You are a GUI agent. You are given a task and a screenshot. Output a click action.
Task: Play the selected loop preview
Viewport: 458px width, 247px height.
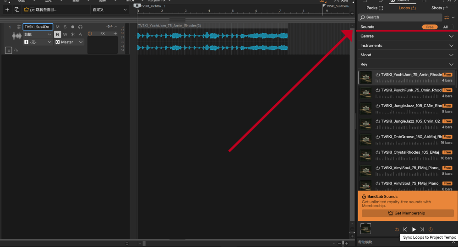click(x=414, y=230)
